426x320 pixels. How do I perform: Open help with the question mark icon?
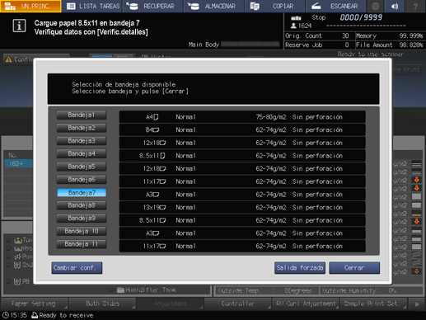pyautogui.click(x=415, y=6)
